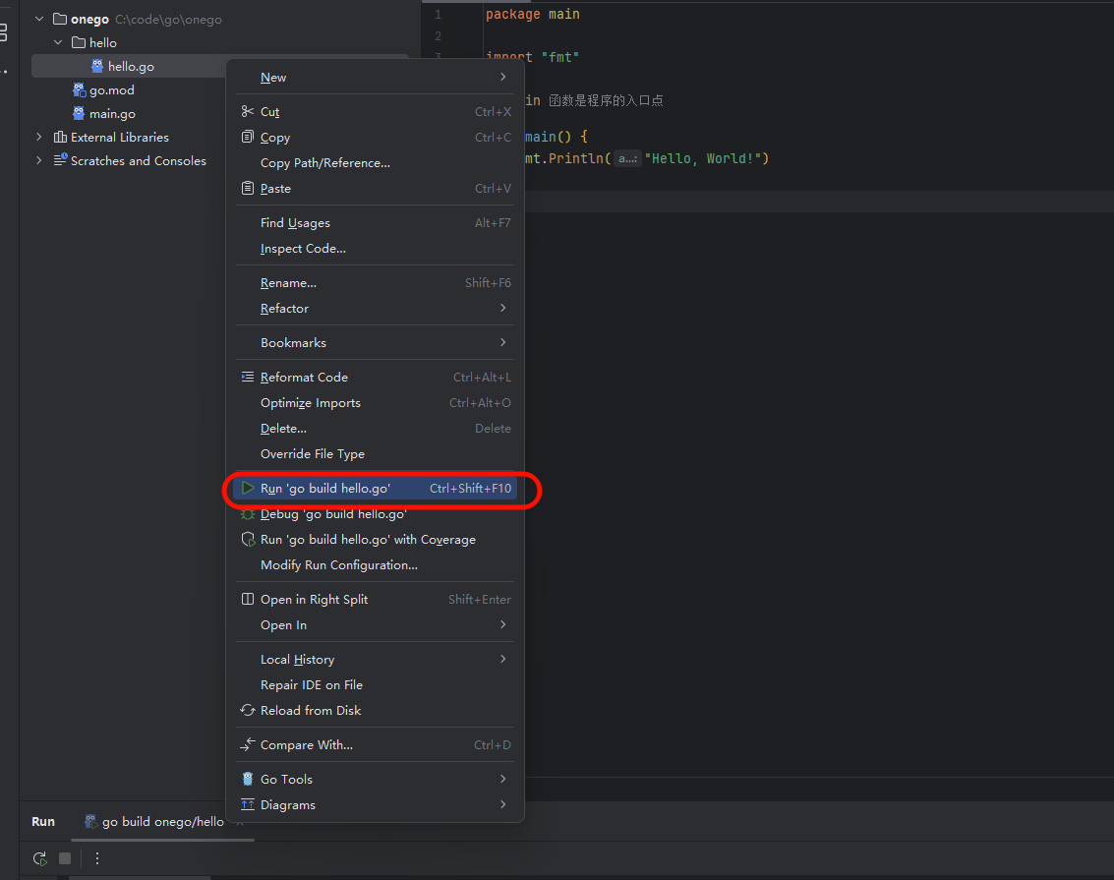Open the Go Tools submenu arrow

click(503, 779)
